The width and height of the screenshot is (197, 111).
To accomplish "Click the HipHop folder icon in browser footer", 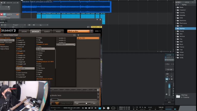I will [x=178, y=96].
